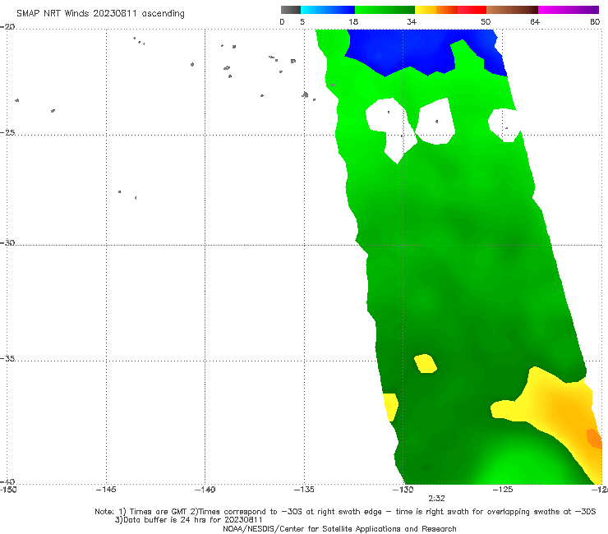608x534 pixels.
Task: Click the color bar label "34"
Action: click(x=412, y=21)
